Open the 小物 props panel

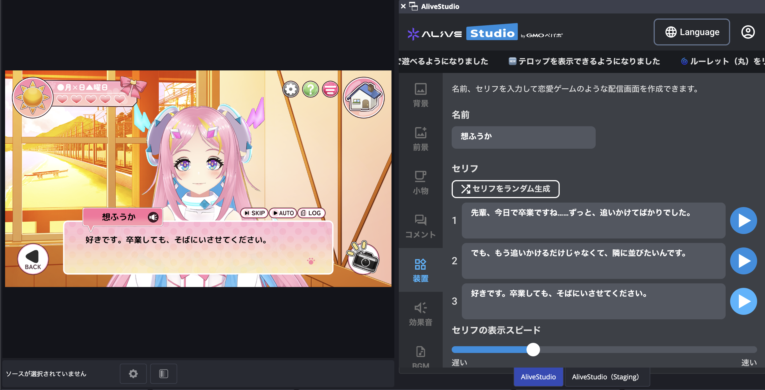coord(420,182)
